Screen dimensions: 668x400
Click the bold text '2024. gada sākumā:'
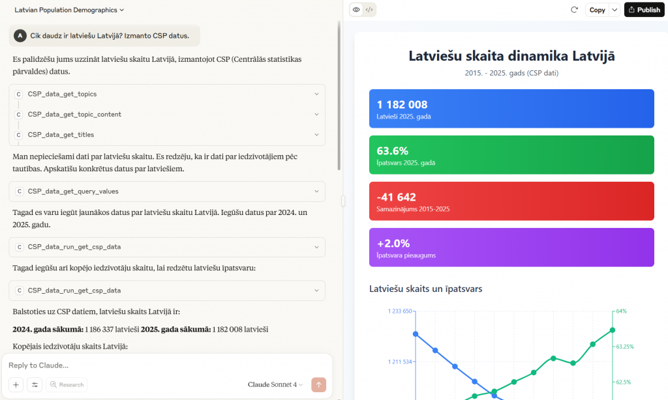pyautogui.click(x=48, y=330)
